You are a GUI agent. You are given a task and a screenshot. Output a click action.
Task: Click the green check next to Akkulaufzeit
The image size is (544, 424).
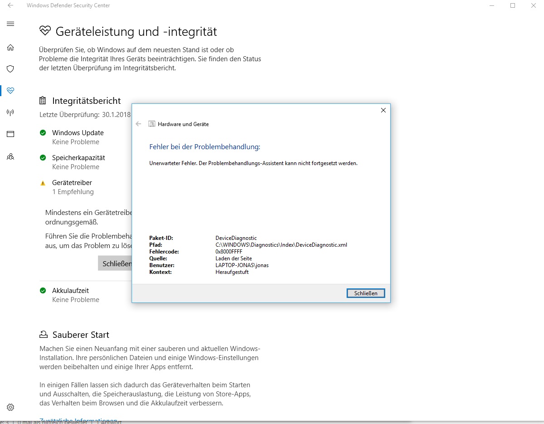[x=43, y=291]
